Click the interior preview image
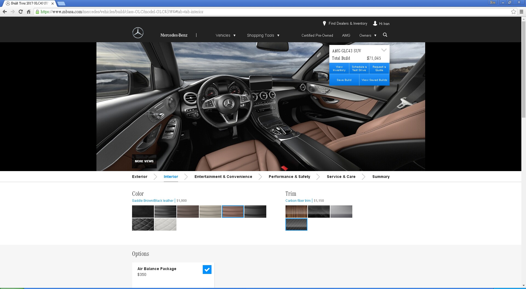This screenshot has width=526, height=289. point(261,107)
